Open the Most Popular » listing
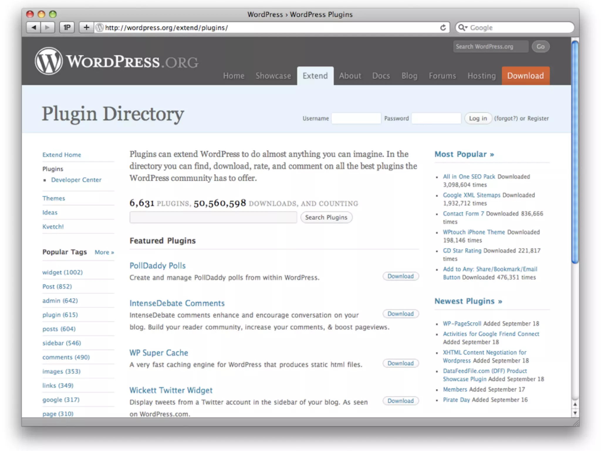Viewport: 601px width, 451px height. [x=464, y=154]
